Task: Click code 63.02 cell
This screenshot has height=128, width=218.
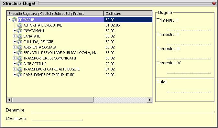Action: pyautogui.click(x=110, y=53)
